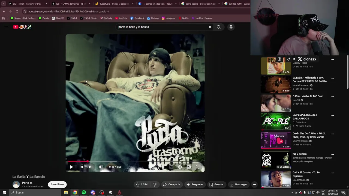Go to YouTube home via the logo
The width and height of the screenshot is (349, 196).
pyautogui.click(x=22, y=27)
